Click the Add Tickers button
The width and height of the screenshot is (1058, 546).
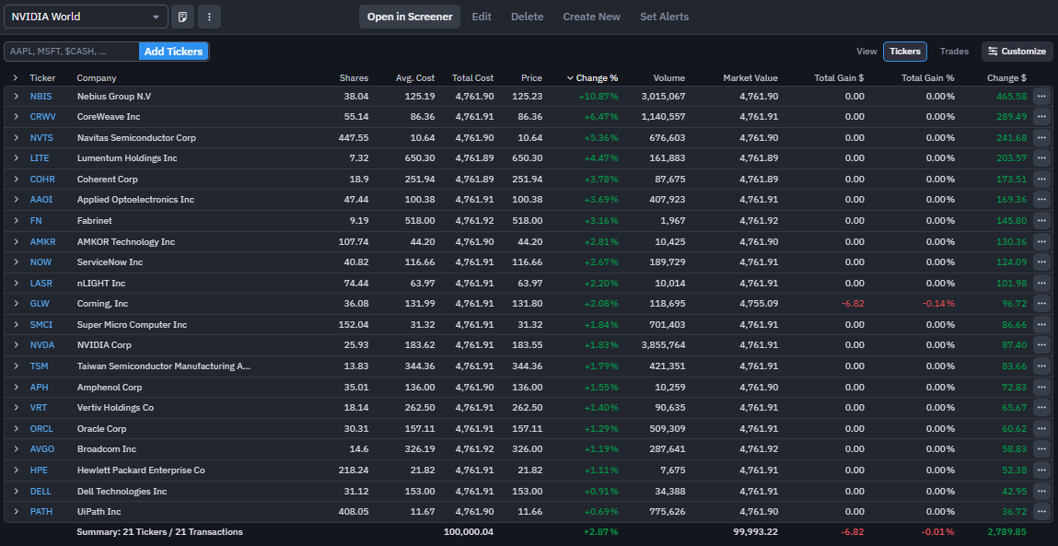point(173,52)
